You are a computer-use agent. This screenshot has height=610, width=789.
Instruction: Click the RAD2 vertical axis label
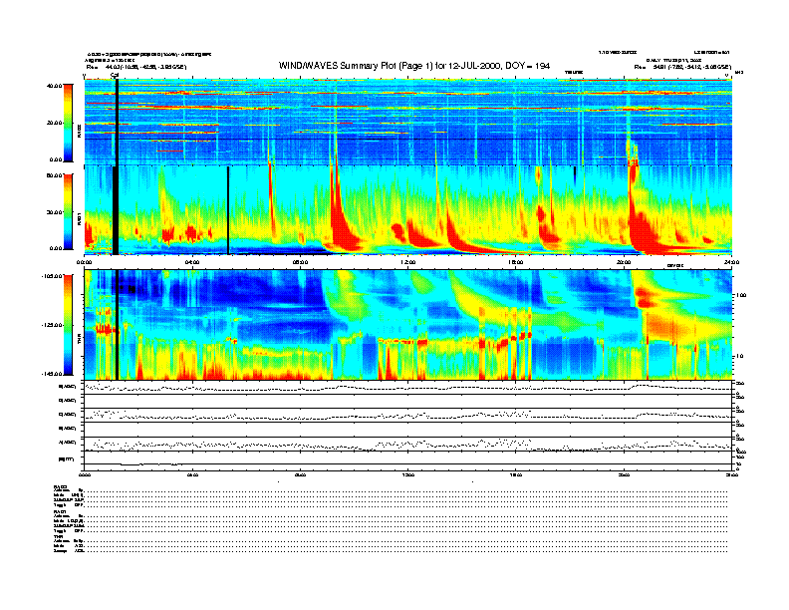pos(79,132)
